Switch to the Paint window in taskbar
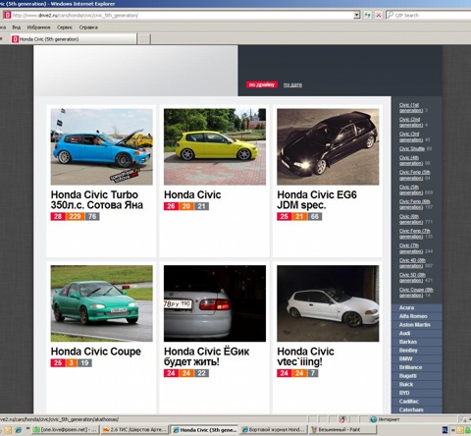Viewport: 471px width, 436px height. [x=340, y=429]
